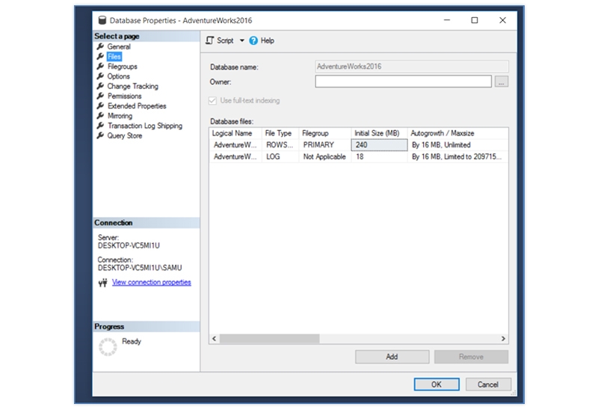The width and height of the screenshot is (598, 410).
Task: Click the Not Applicable filegroup cell
Action: point(325,157)
